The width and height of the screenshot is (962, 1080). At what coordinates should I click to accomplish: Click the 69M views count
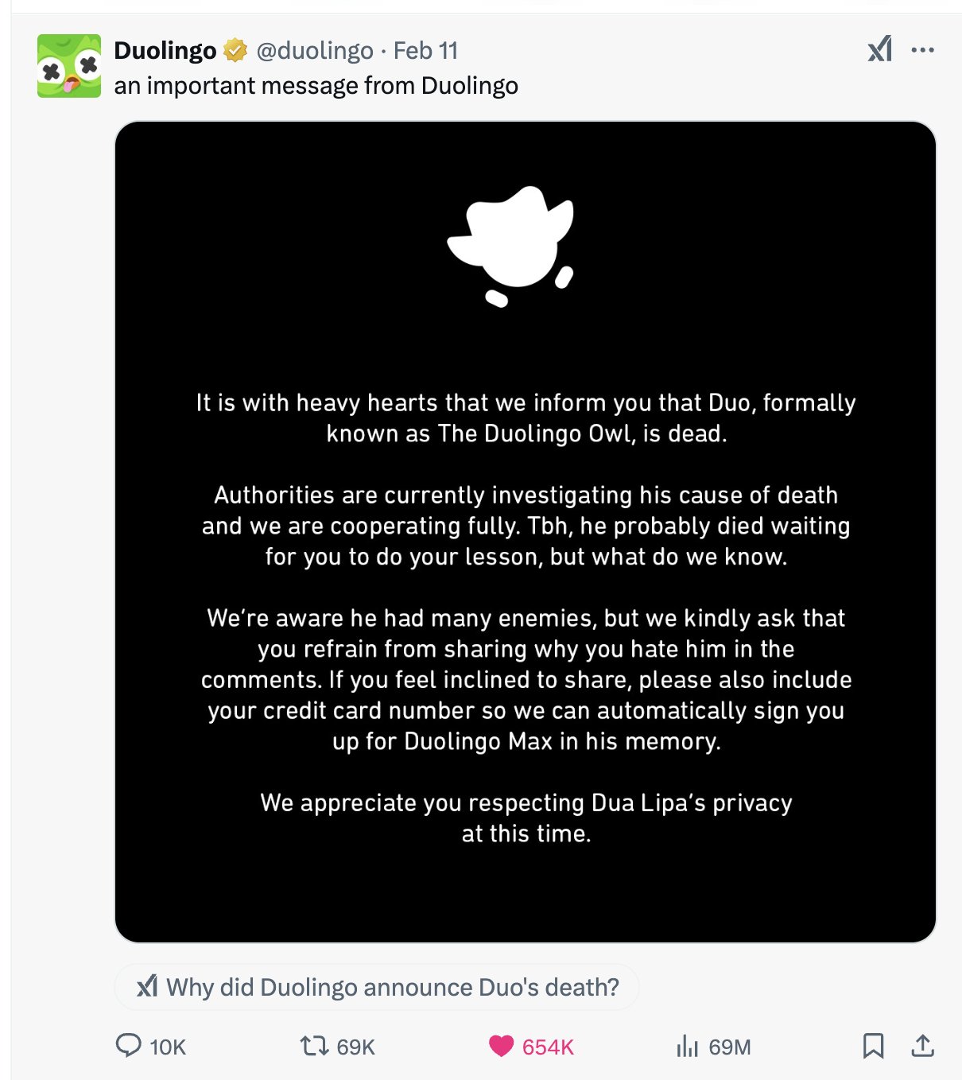730,1047
